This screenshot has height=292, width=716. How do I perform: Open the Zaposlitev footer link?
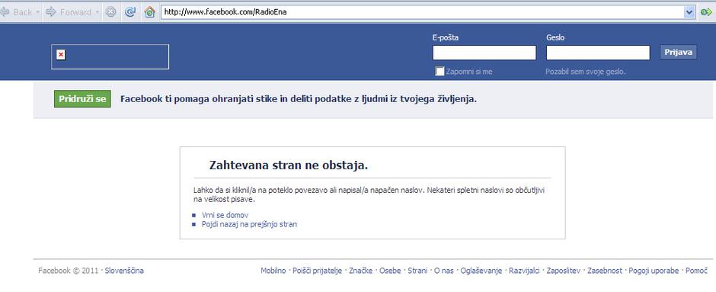click(x=564, y=271)
